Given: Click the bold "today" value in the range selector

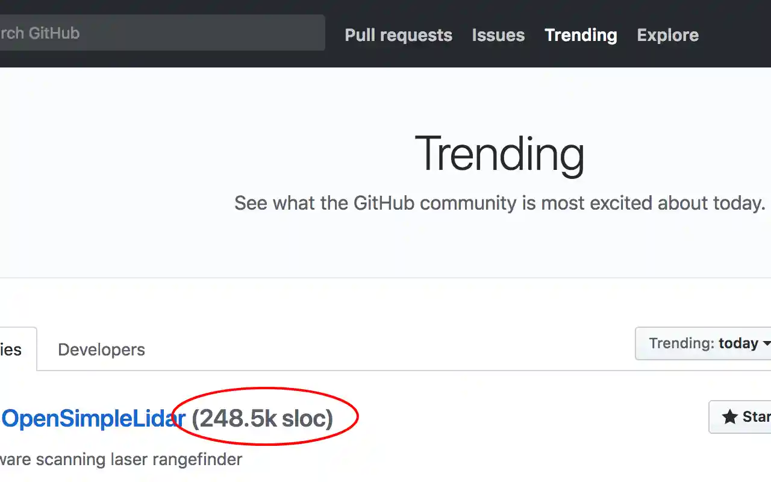Looking at the screenshot, I should pos(738,343).
